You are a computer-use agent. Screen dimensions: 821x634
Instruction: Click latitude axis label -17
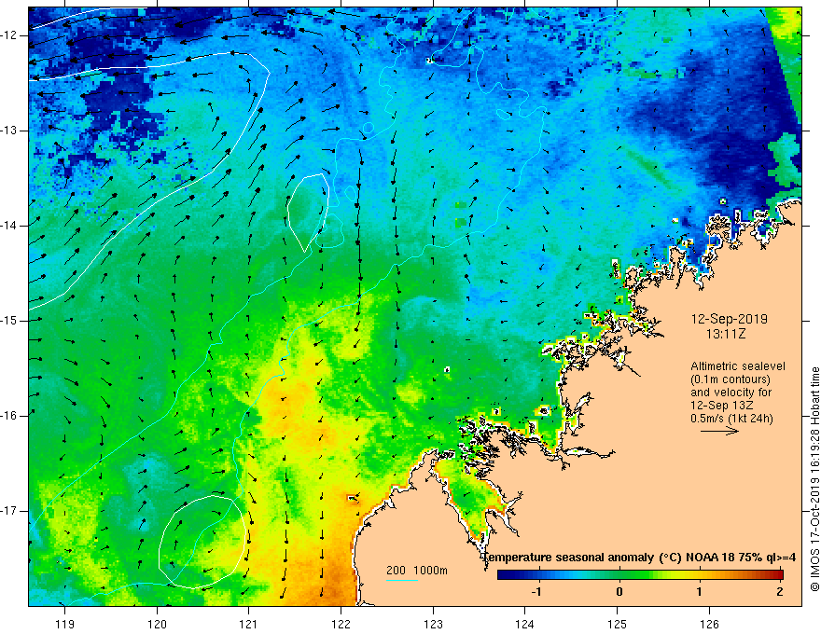click(10, 511)
